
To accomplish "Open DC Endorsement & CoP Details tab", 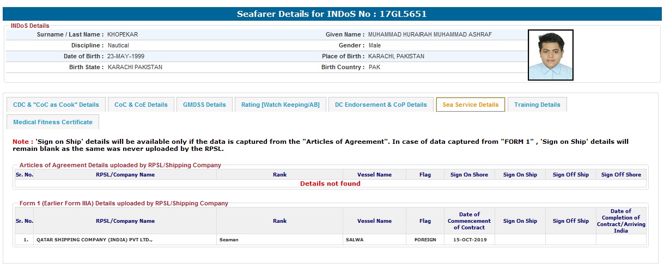I will (381, 105).
